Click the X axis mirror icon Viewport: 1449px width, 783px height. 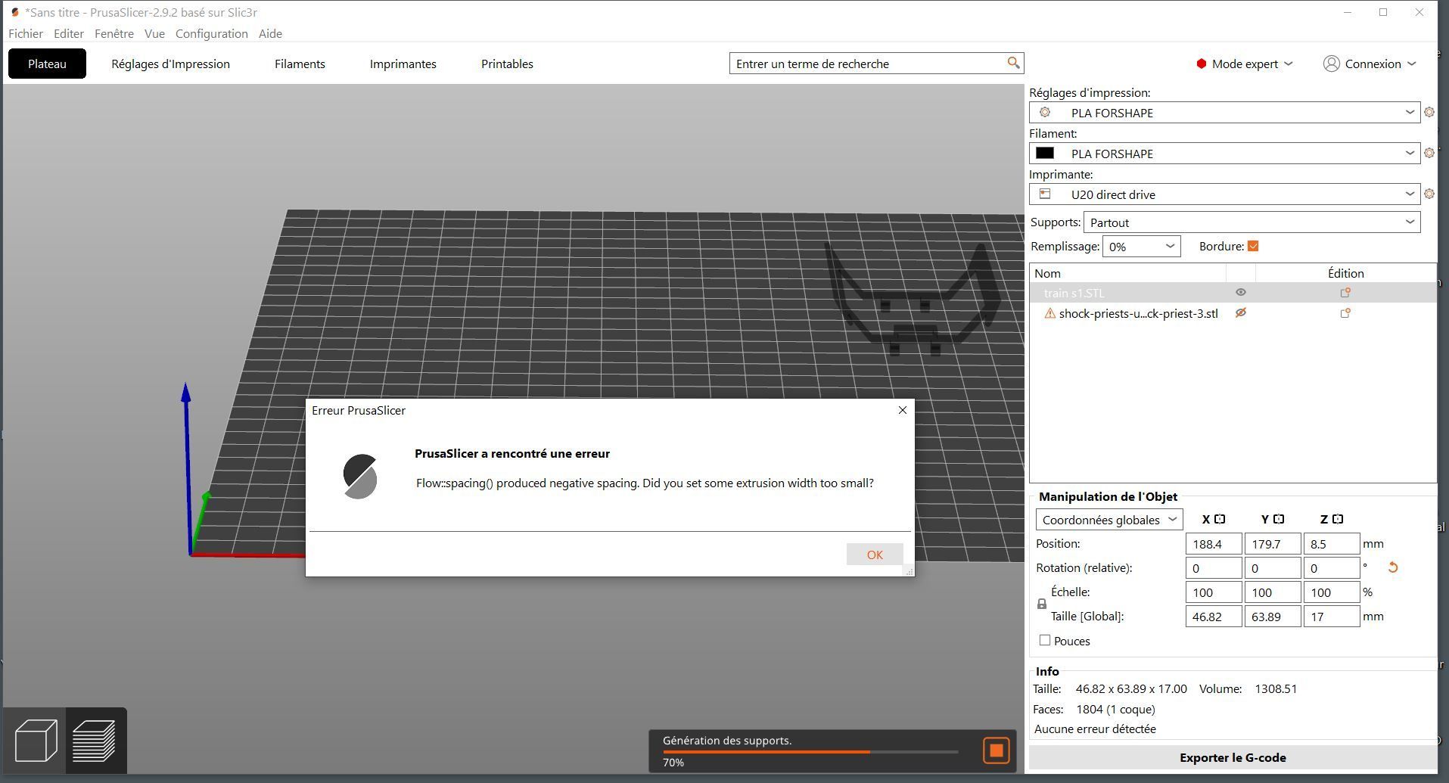point(1220,519)
